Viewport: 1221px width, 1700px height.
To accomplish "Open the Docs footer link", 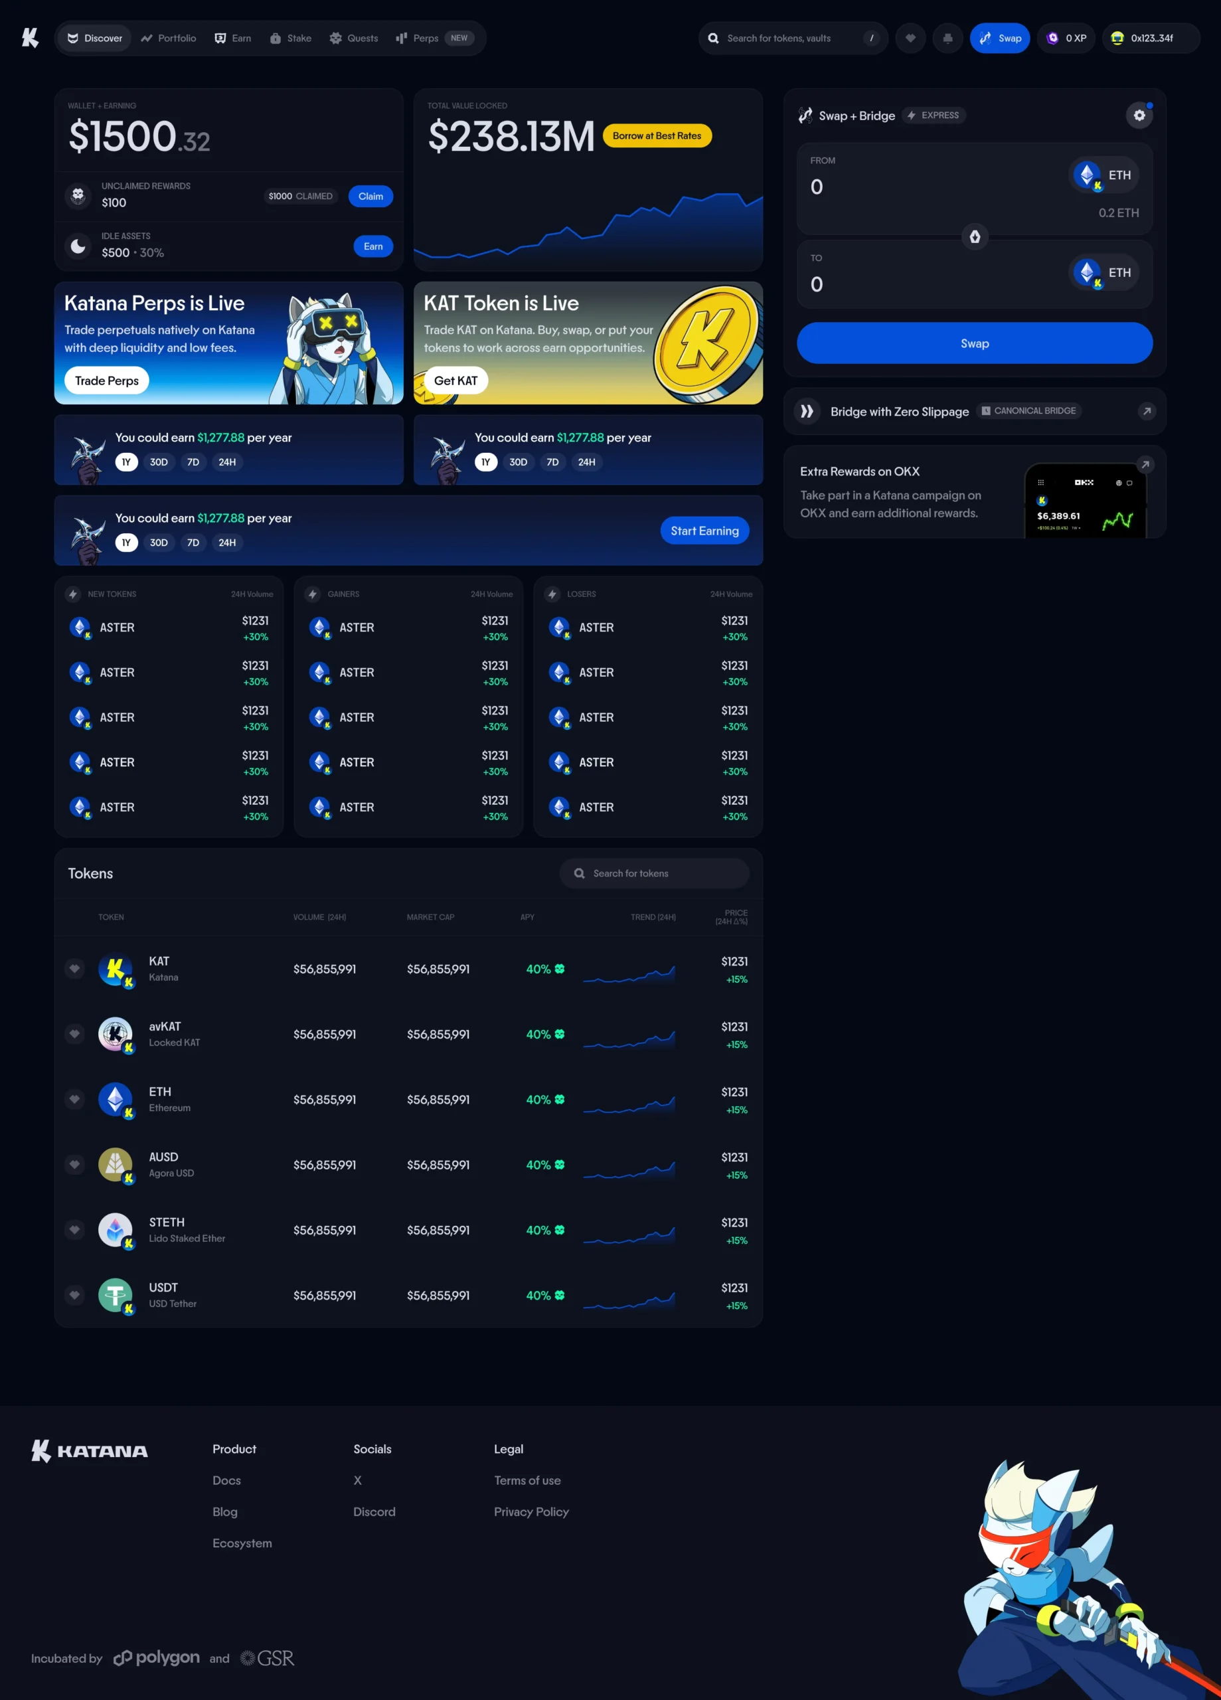I will (226, 1480).
